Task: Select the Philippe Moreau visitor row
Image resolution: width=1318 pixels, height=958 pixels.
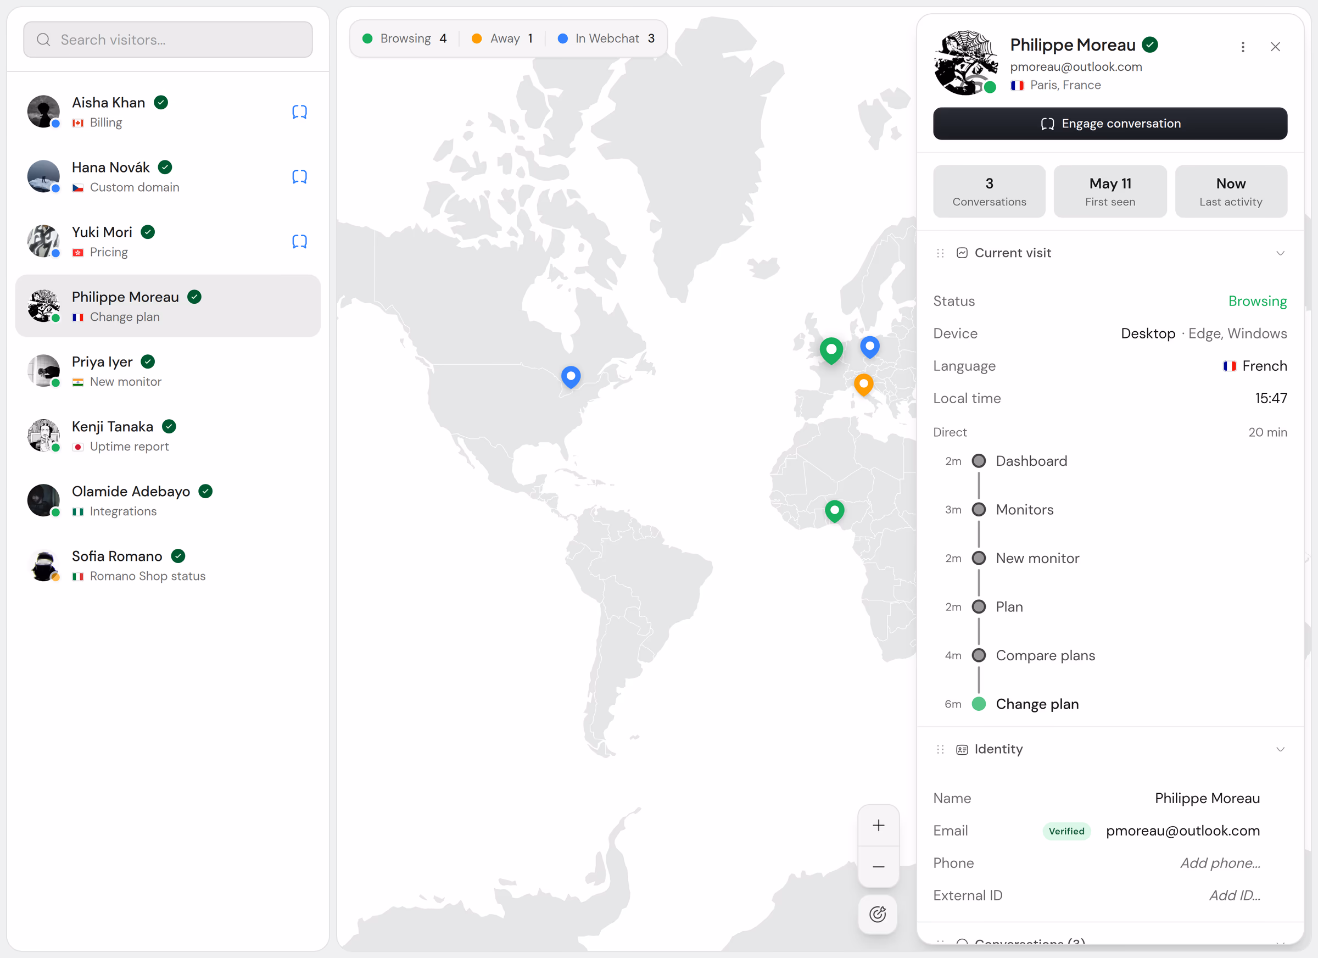Action: (168, 307)
